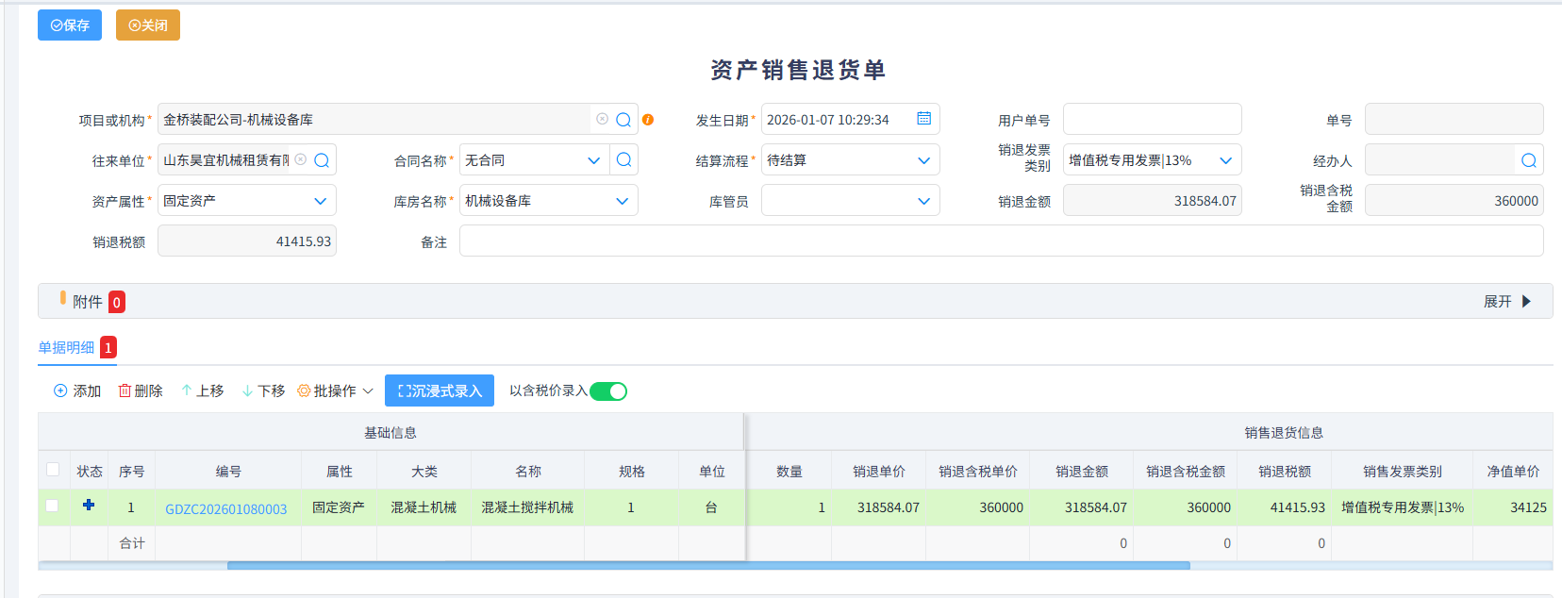This screenshot has height=598, width=1562.
Task: Click the 备注 input field
Action: [1000, 241]
